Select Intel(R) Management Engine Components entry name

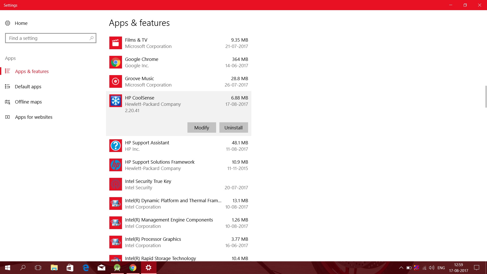pyautogui.click(x=169, y=220)
